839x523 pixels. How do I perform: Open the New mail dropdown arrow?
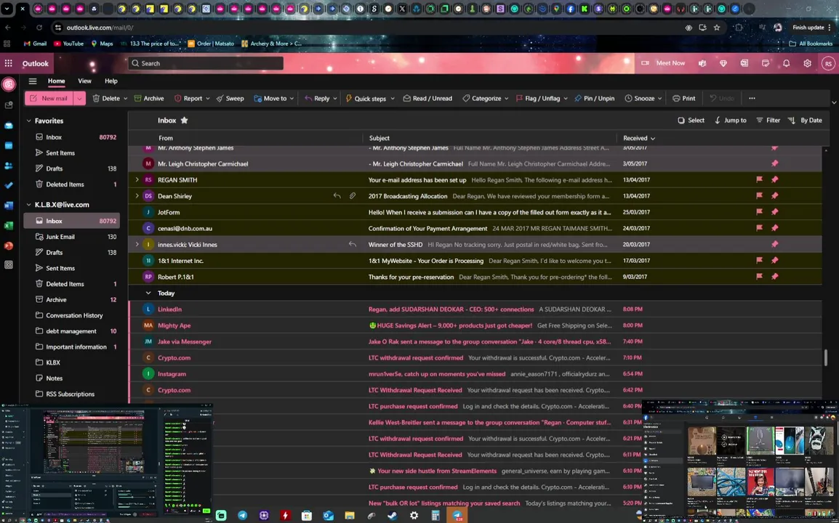tap(79, 98)
